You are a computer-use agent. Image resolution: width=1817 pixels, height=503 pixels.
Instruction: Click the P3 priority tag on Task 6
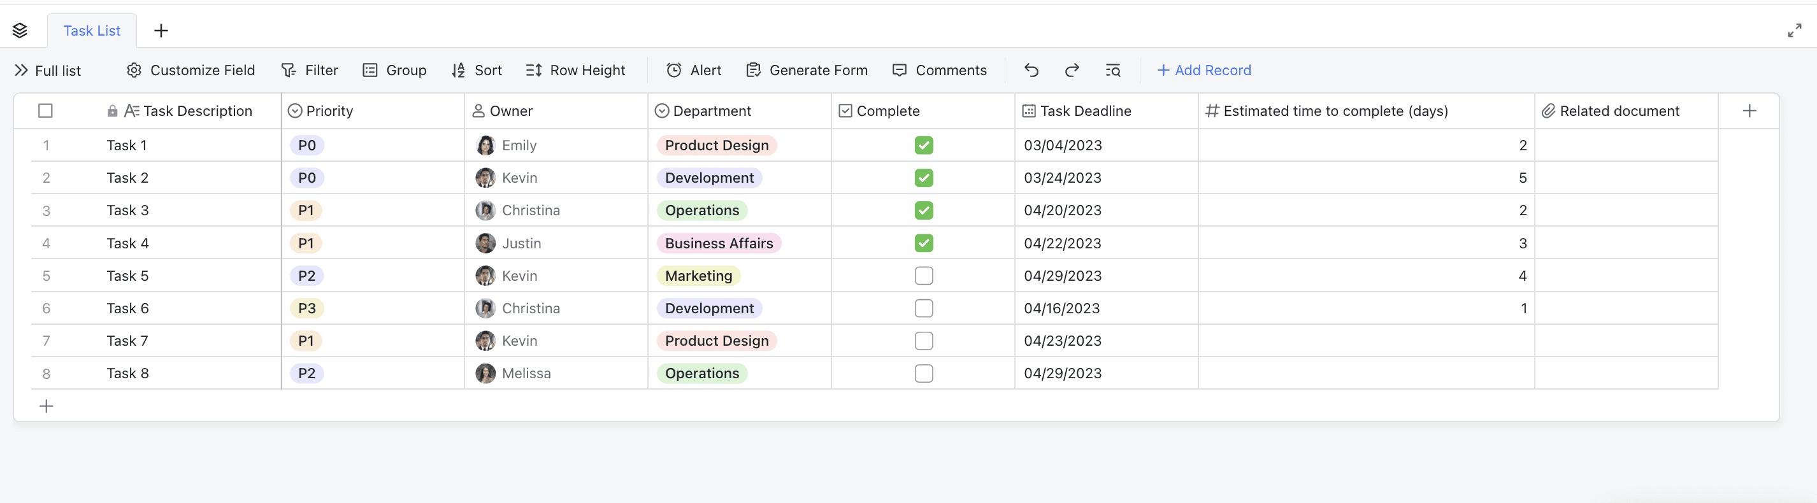307,308
